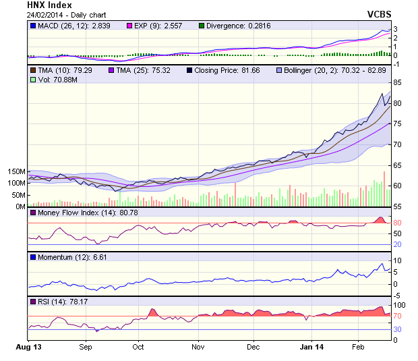Click the green Vol legend swatch
Image resolution: width=418 pixels, height=361 pixels.
point(32,80)
